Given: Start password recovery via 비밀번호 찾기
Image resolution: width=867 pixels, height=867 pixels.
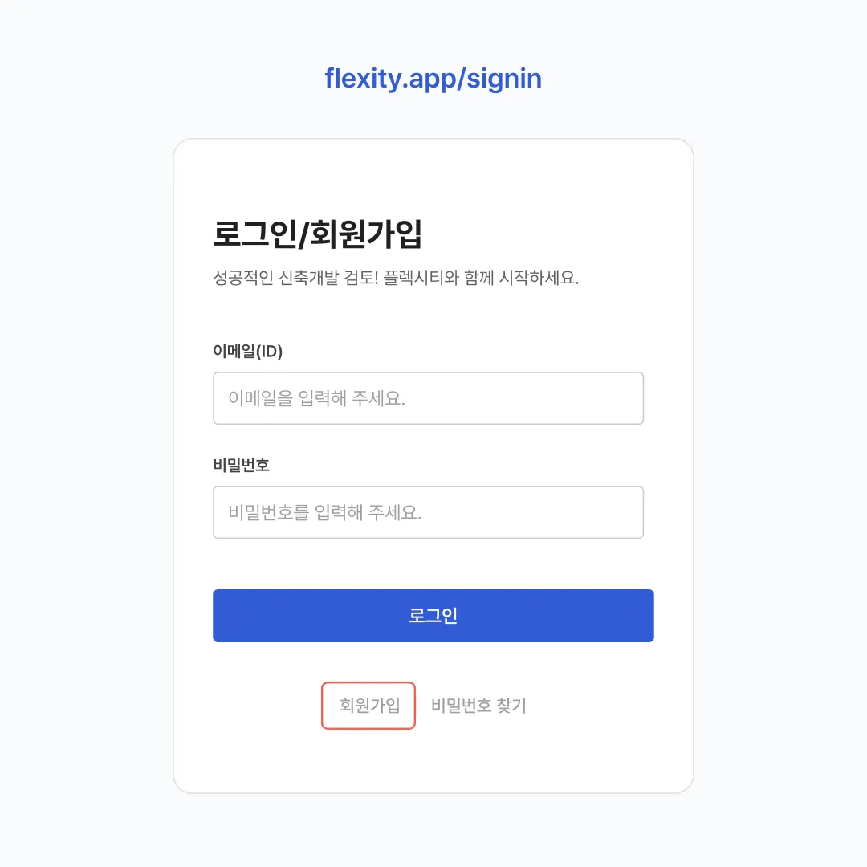Looking at the screenshot, I should tap(478, 705).
